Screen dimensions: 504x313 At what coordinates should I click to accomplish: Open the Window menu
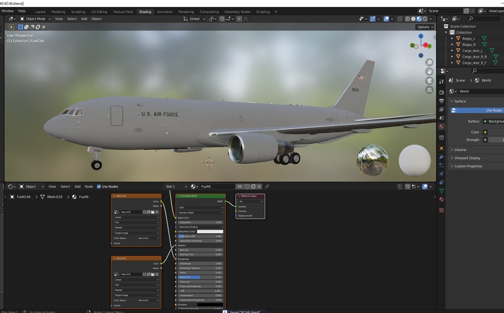click(7, 10)
